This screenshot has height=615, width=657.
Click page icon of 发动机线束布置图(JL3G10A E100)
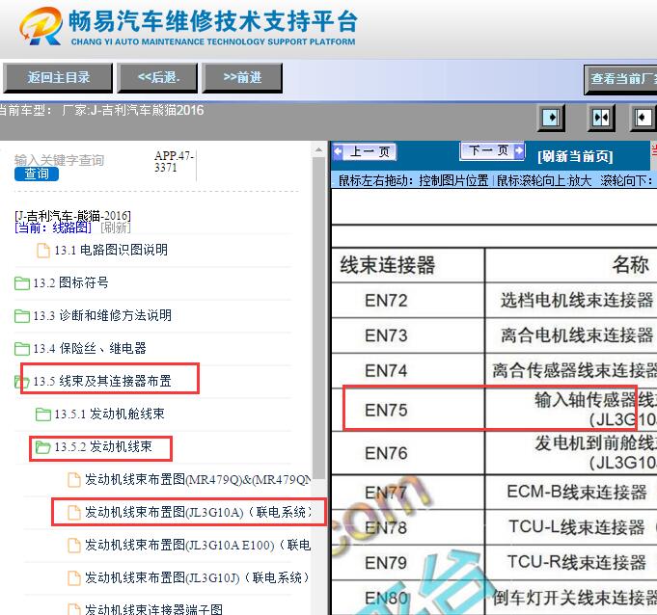[x=74, y=545]
